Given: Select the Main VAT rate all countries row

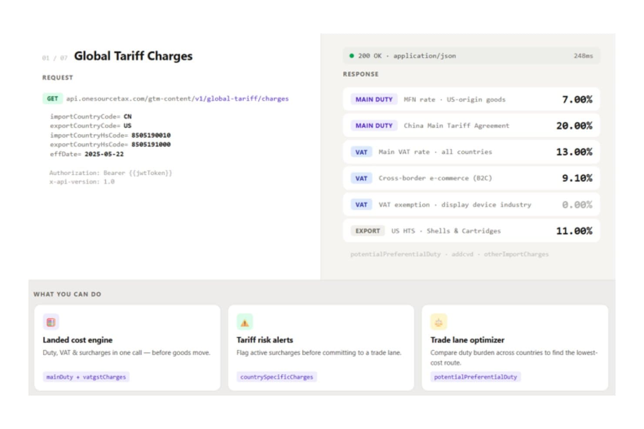Looking at the screenshot, I should coord(471,152).
